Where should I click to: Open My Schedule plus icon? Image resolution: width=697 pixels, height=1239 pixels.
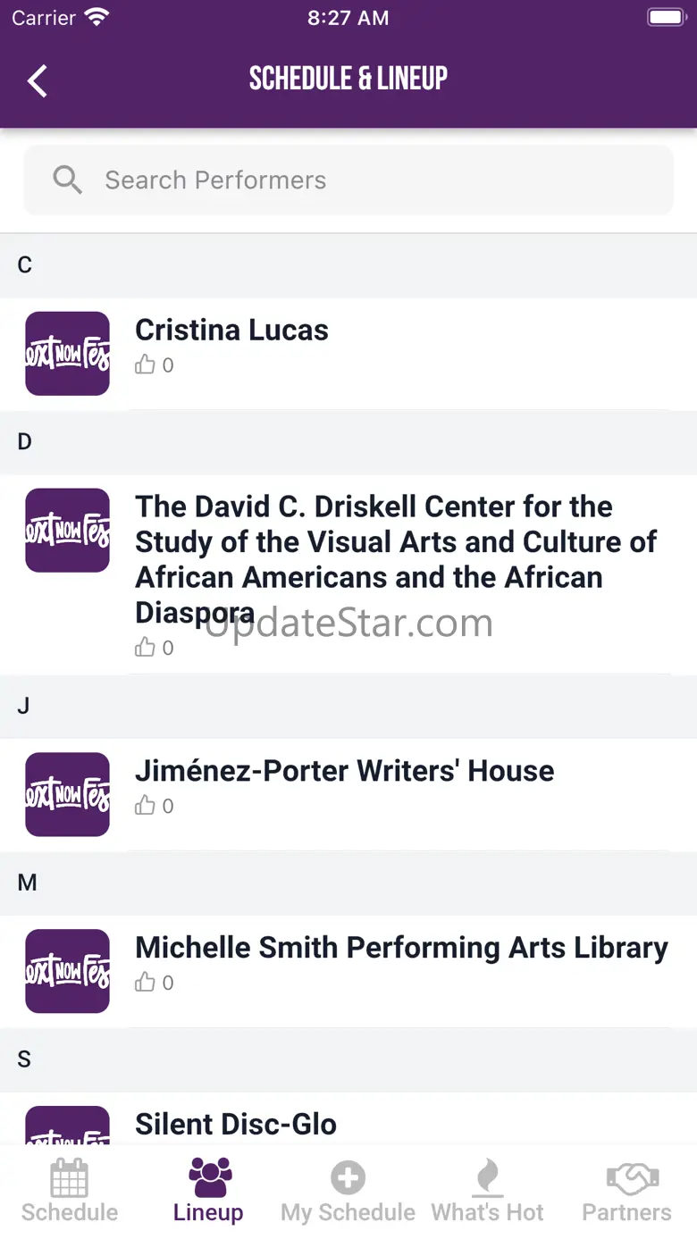pos(348,1191)
